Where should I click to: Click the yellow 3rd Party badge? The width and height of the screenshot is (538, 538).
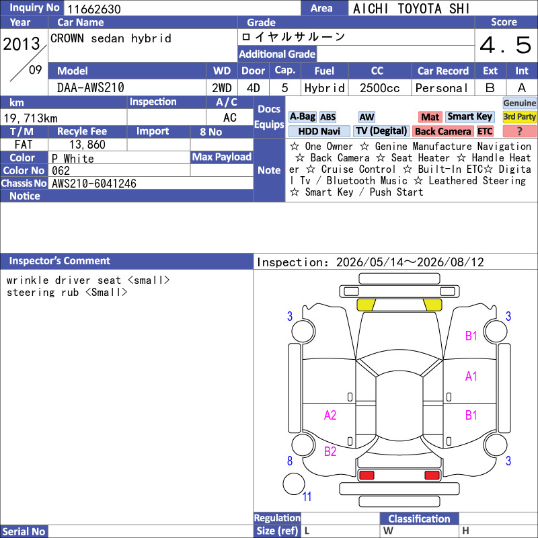pyautogui.click(x=519, y=116)
